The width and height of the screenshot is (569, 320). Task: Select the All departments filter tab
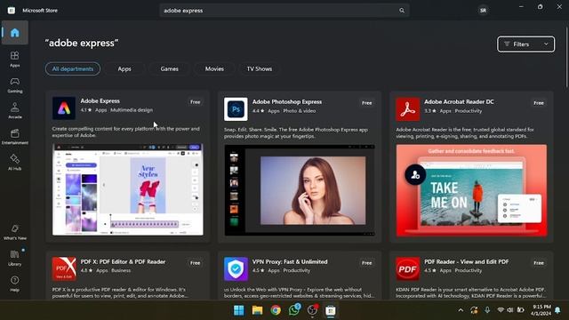click(73, 69)
